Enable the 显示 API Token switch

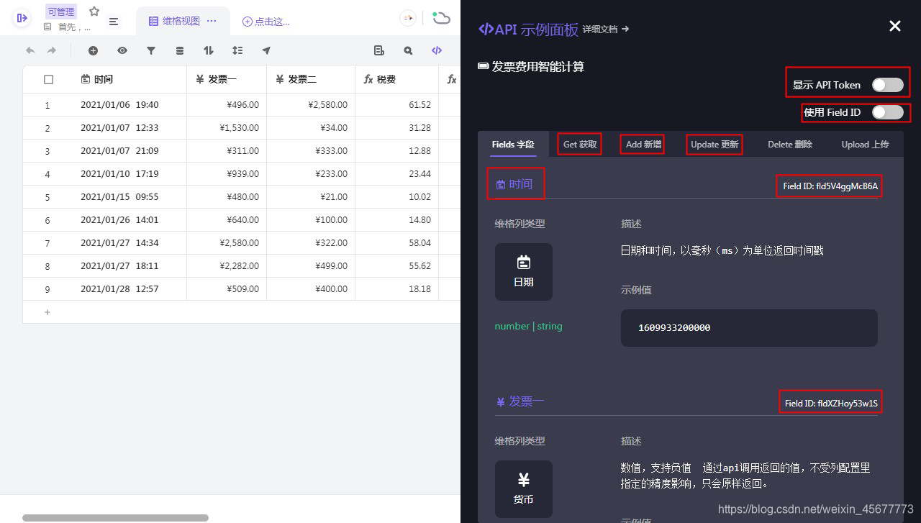click(888, 85)
